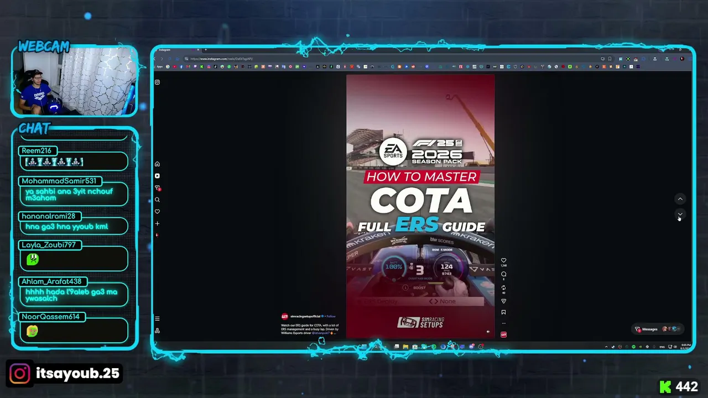Follow simracingsetupofficial
This screenshot has width=708, height=398.
click(x=331, y=317)
